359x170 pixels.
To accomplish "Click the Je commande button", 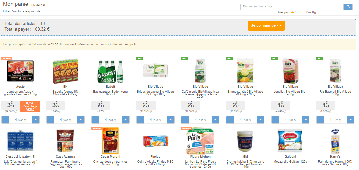I will [x=266, y=25].
